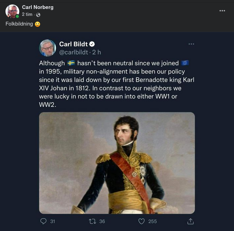This screenshot has width=234, height=231.
Task: Click the smiley emoji after Folkbildning
Action: pyautogui.click(x=38, y=25)
